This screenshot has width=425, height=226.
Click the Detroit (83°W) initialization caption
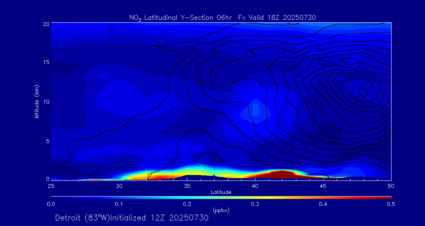click(132, 218)
